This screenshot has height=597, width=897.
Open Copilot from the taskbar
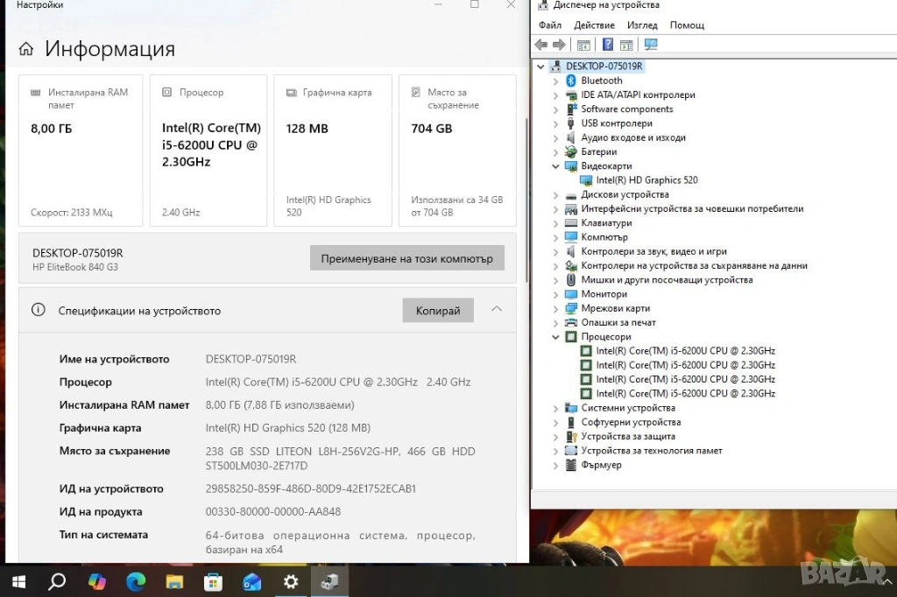(x=97, y=581)
